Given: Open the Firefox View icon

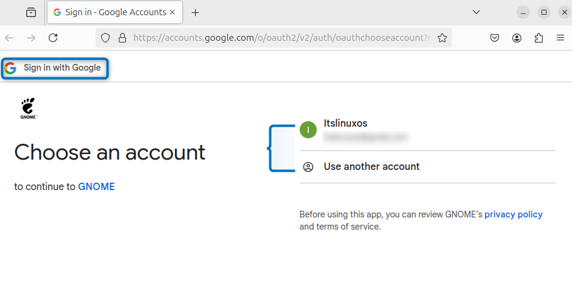Looking at the screenshot, I should tap(31, 12).
